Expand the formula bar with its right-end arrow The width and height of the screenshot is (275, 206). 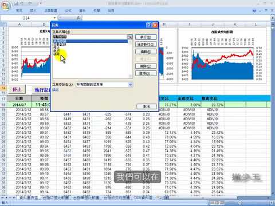tap(273, 18)
